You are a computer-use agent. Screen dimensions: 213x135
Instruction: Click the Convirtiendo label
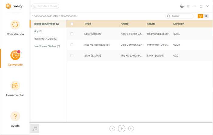[x=15, y=34]
